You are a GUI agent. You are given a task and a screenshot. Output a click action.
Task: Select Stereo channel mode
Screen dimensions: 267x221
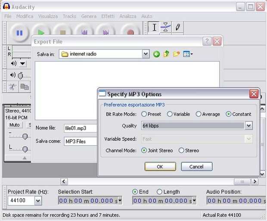pyautogui.click(x=181, y=150)
